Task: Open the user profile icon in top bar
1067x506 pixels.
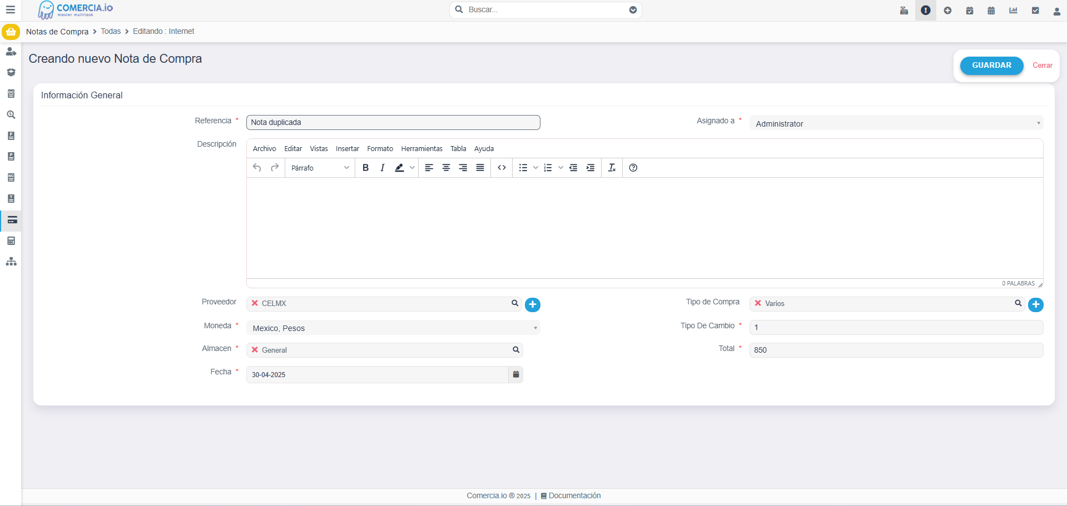Action: click(1057, 11)
